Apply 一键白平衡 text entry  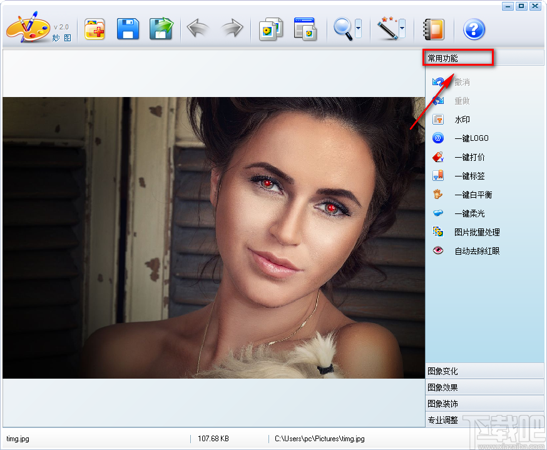473,195
